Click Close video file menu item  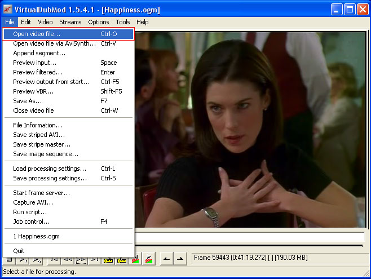(x=68, y=110)
